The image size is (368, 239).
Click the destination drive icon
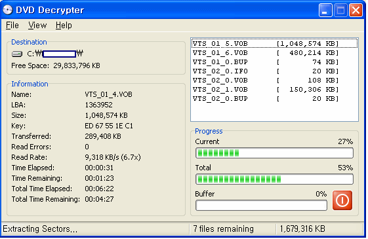point(17,54)
